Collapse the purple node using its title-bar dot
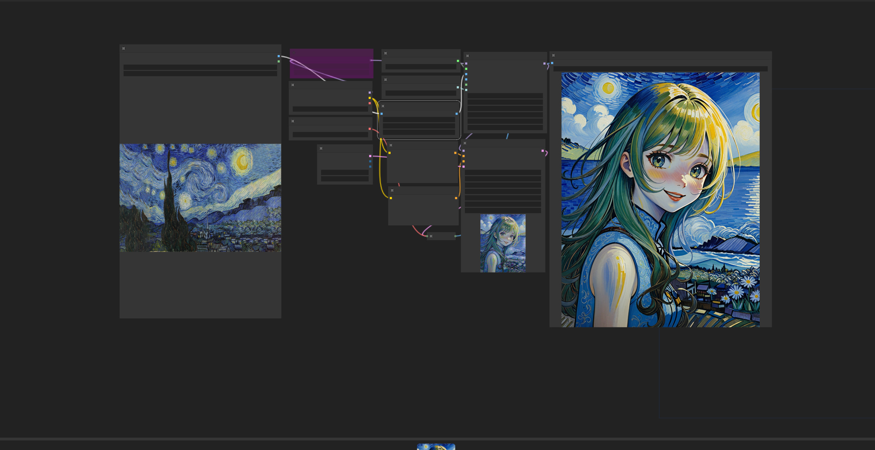This screenshot has height=450, width=875. pos(293,52)
